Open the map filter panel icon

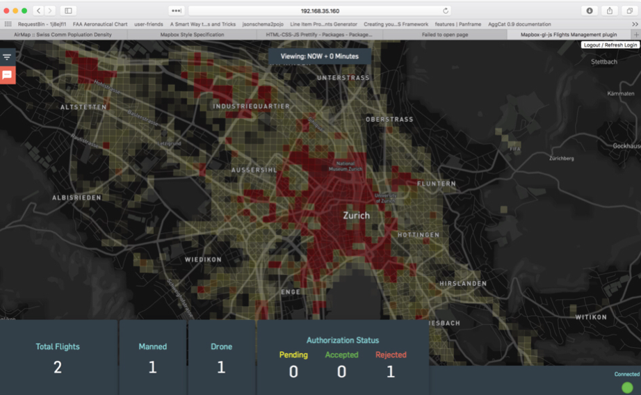pyautogui.click(x=7, y=57)
